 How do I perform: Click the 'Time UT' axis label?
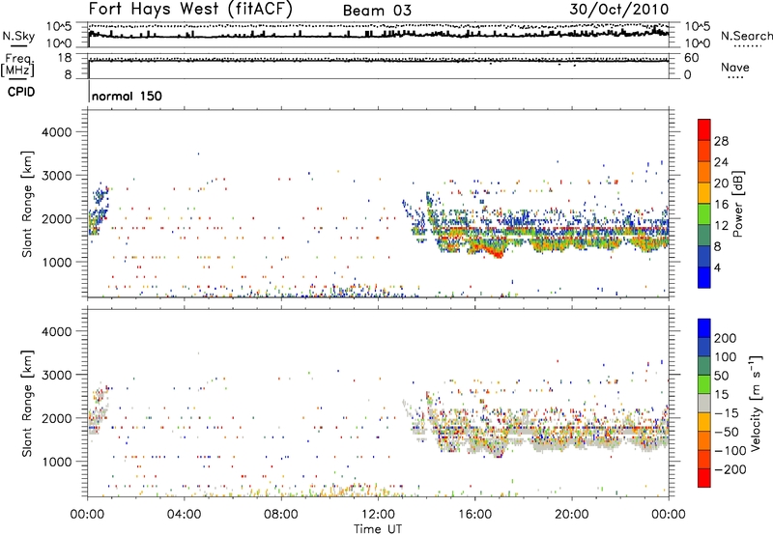click(378, 529)
